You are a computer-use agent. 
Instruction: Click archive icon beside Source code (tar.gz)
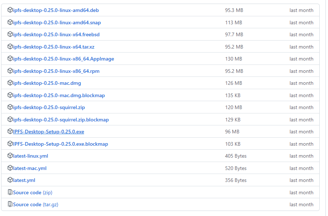(10, 204)
